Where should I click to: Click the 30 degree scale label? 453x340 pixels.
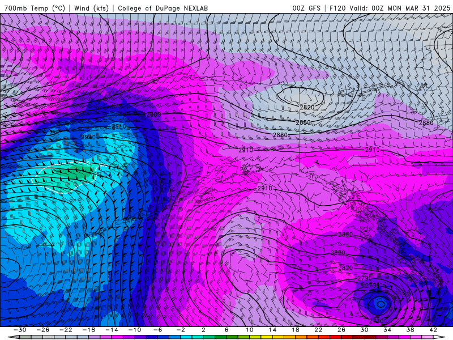pyautogui.click(x=364, y=330)
